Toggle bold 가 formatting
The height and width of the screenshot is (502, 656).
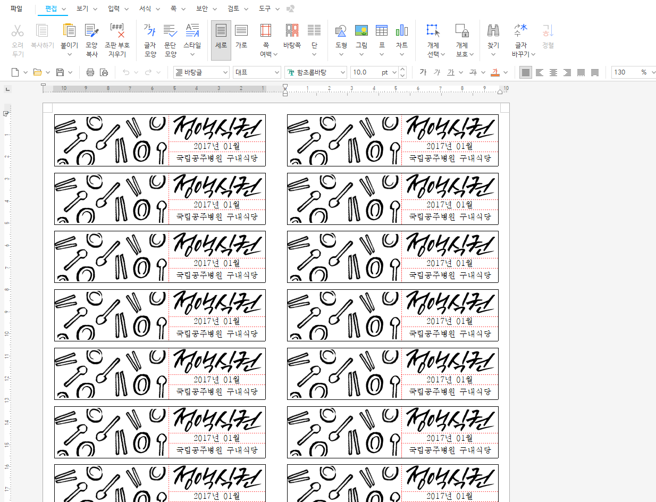click(x=423, y=72)
